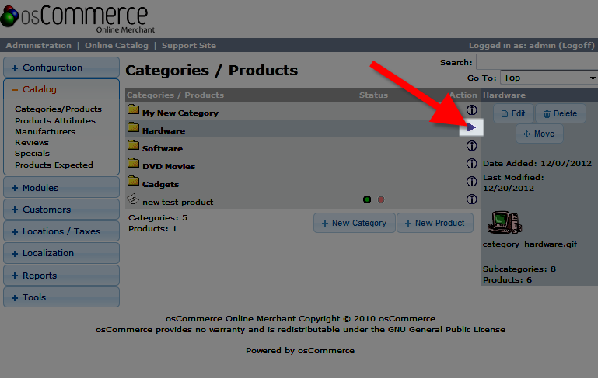Click the info icon for Software row
This screenshot has height=378, width=598.
coord(471,146)
